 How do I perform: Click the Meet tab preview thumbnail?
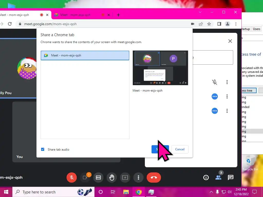[160, 68]
